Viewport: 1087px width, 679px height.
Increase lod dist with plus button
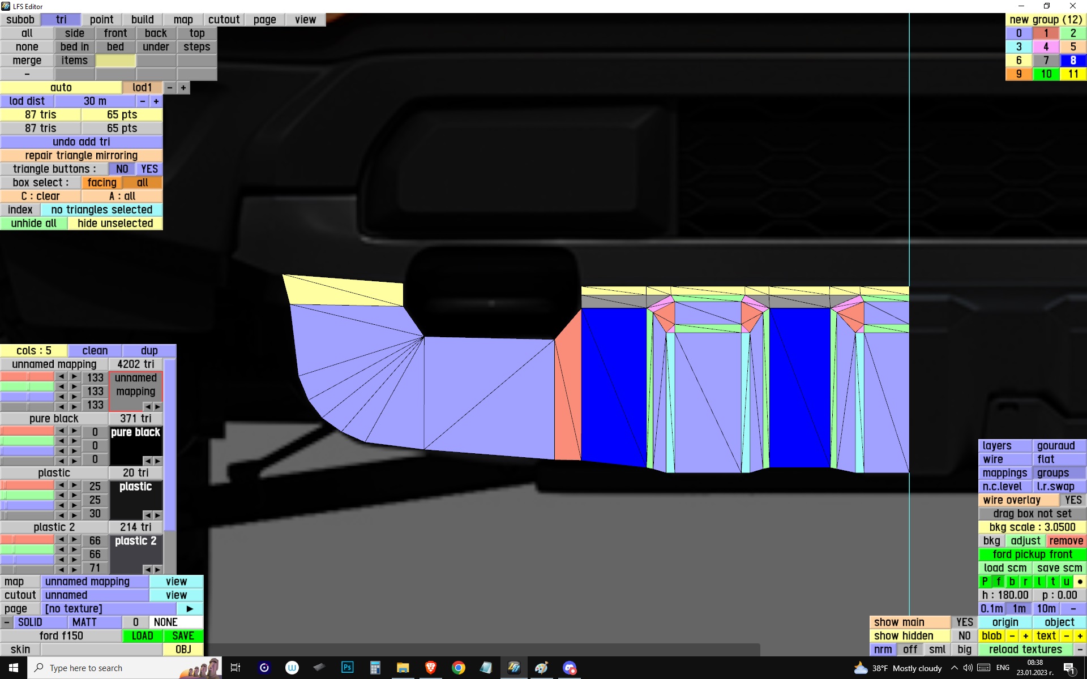[156, 101]
